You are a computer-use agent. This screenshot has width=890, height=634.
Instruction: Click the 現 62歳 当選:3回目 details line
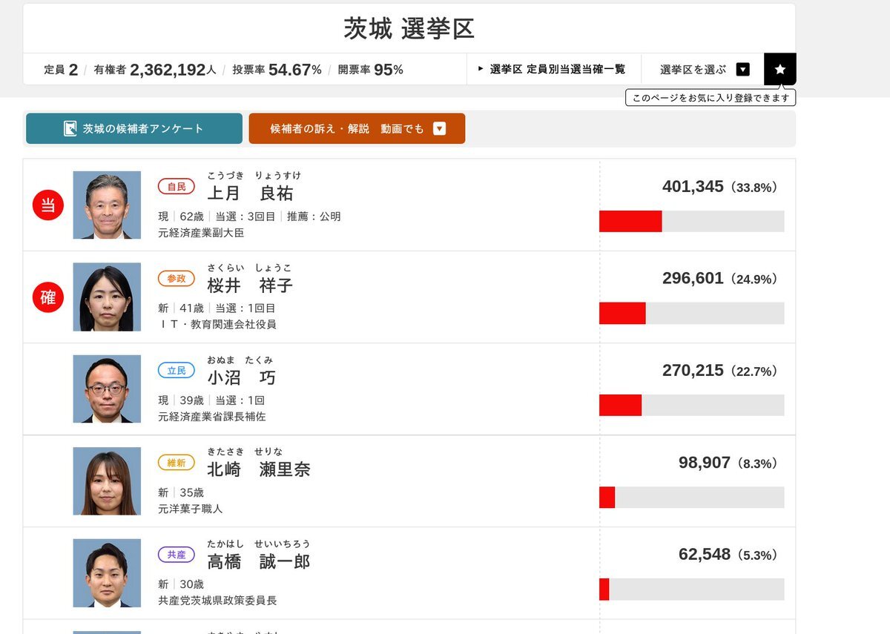point(249,217)
